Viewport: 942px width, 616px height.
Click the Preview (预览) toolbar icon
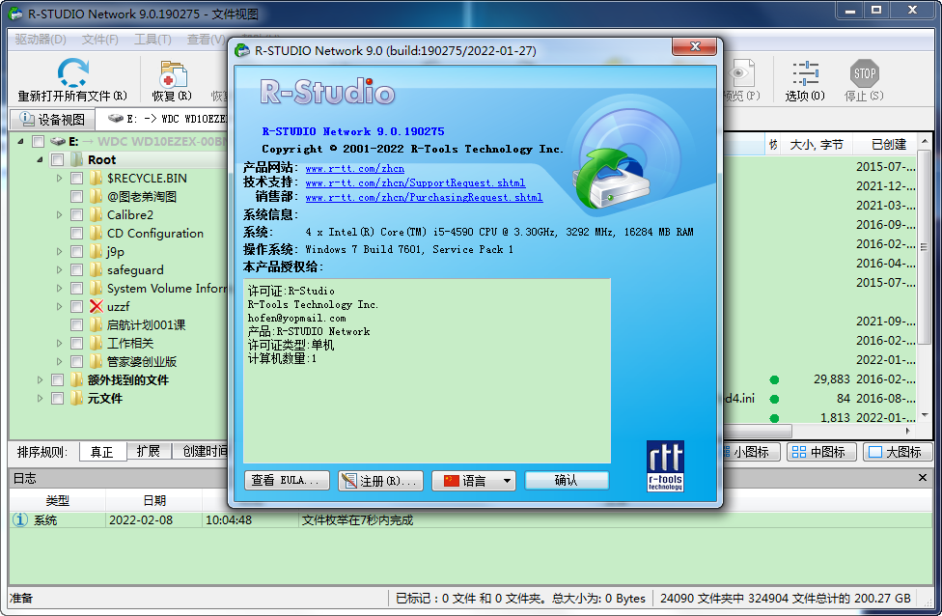(x=742, y=73)
